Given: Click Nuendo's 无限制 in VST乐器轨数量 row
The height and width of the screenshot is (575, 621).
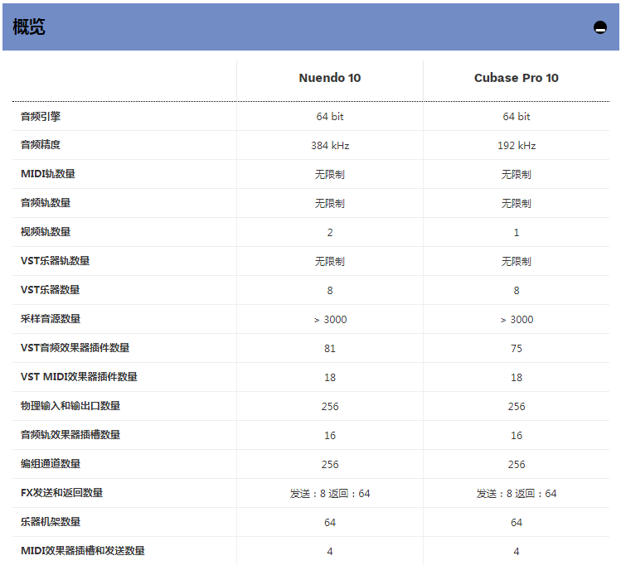Looking at the screenshot, I should coord(330,261).
